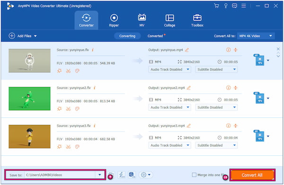This screenshot has height=185, width=284.
Task: Open the Toolbox tab
Action: pyautogui.click(x=197, y=20)
